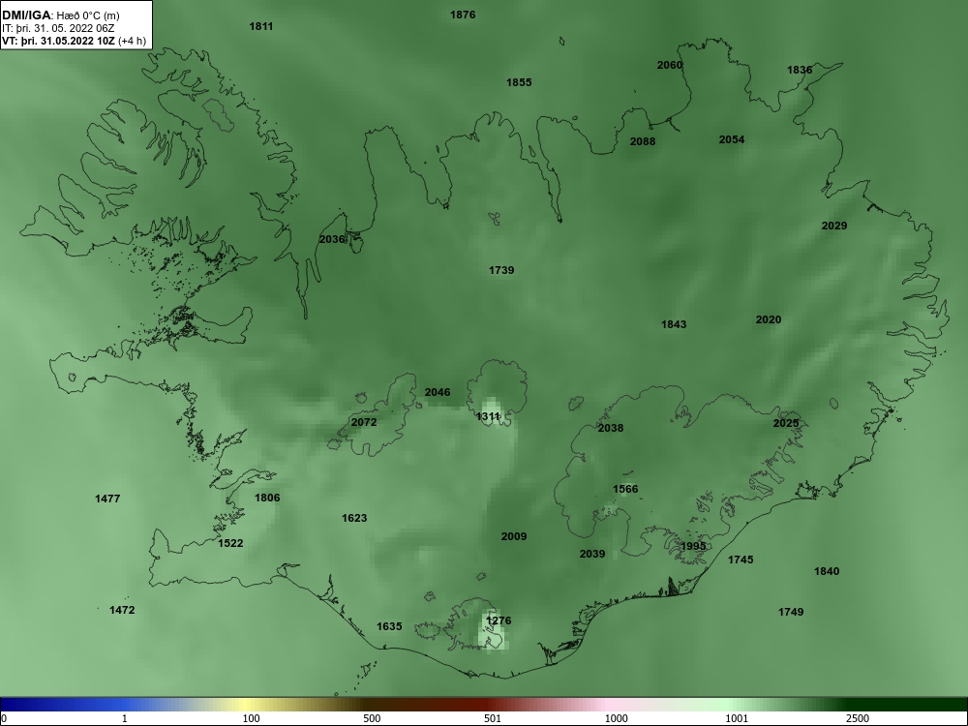The width and height of the screenshot is (968, 726).
Task: Select the 2020 value label
Action: pos(769,319)
